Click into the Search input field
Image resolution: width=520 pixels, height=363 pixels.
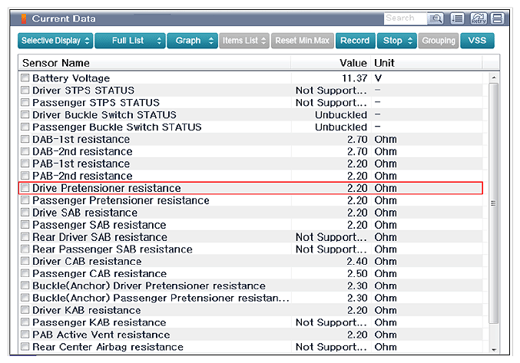pyautogui.click(x=406, y=18)
